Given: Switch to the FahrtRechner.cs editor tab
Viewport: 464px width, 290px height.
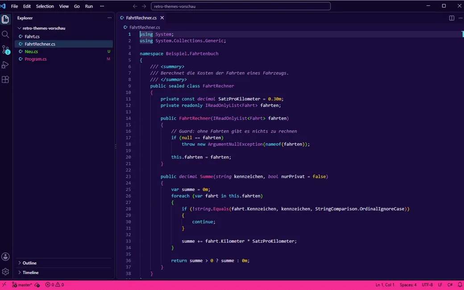Looking at the screenshot, I should 142,18.
